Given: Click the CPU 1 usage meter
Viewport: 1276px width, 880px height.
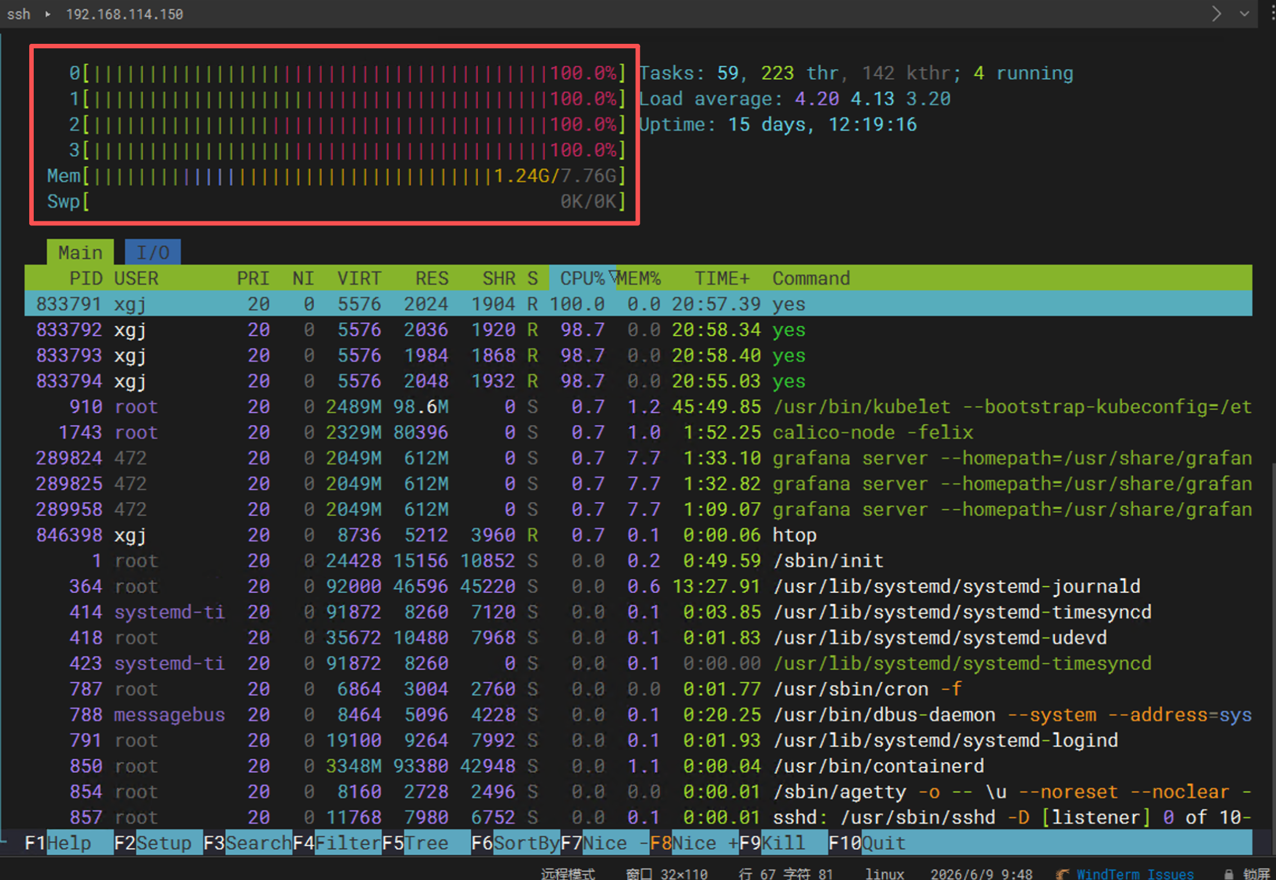Looking at the screenshot, I should [347, 99].
